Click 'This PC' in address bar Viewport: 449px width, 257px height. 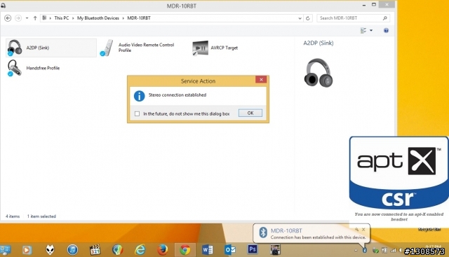point(62,18)
